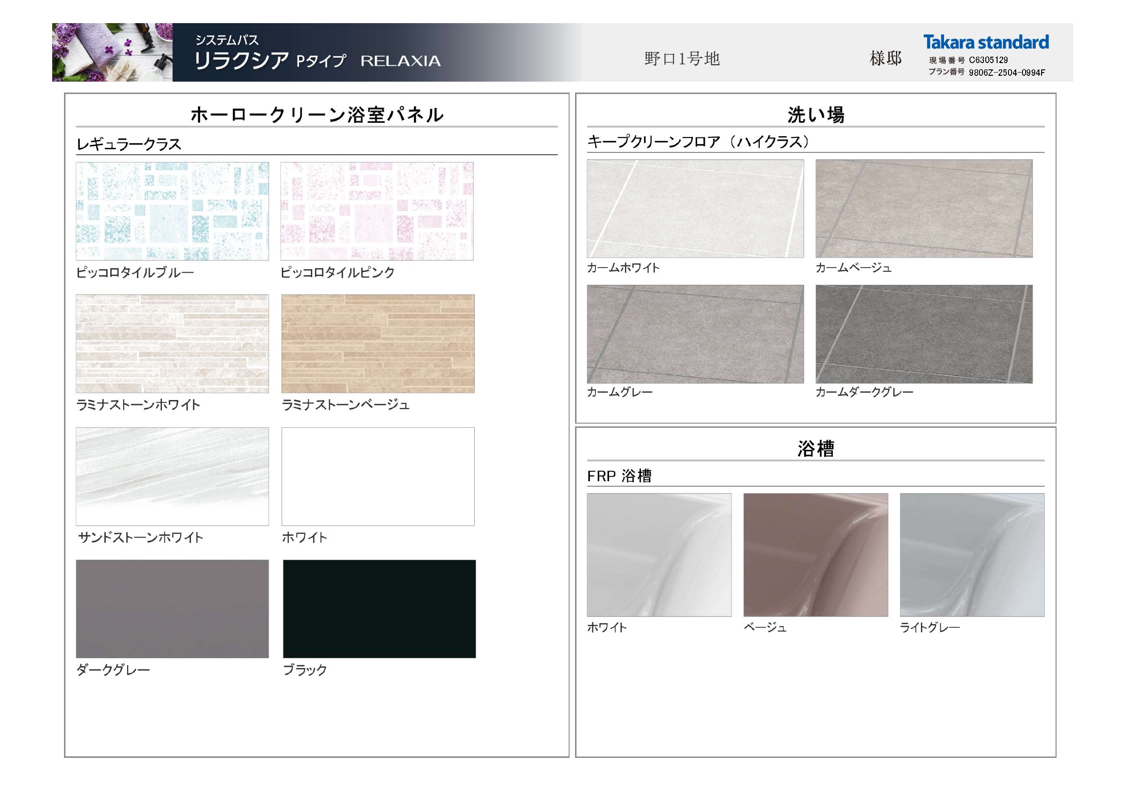Select the Piccolo Tile Pink panel swatch
1126x796 pixels.
pyautogui.click(x=377, y=211)
